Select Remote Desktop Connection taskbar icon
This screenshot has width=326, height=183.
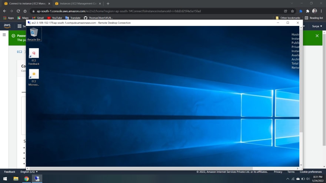[37, 179]
